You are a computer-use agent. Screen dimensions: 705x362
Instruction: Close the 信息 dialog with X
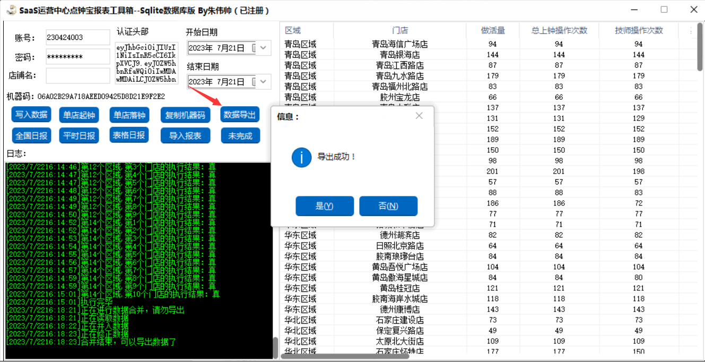pyautogui.click(x=419, y=116)
